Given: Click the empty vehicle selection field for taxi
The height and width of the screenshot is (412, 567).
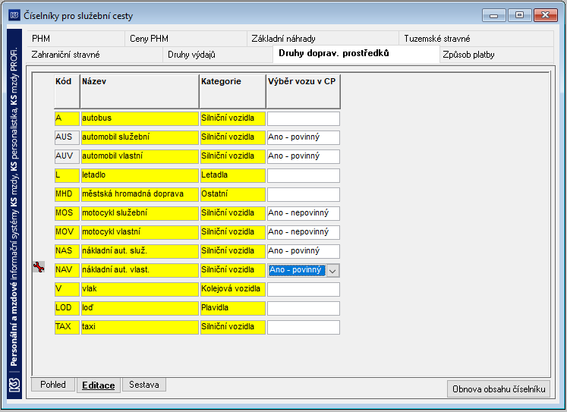Looking at the screenshot, I should (x=304, y=327).
